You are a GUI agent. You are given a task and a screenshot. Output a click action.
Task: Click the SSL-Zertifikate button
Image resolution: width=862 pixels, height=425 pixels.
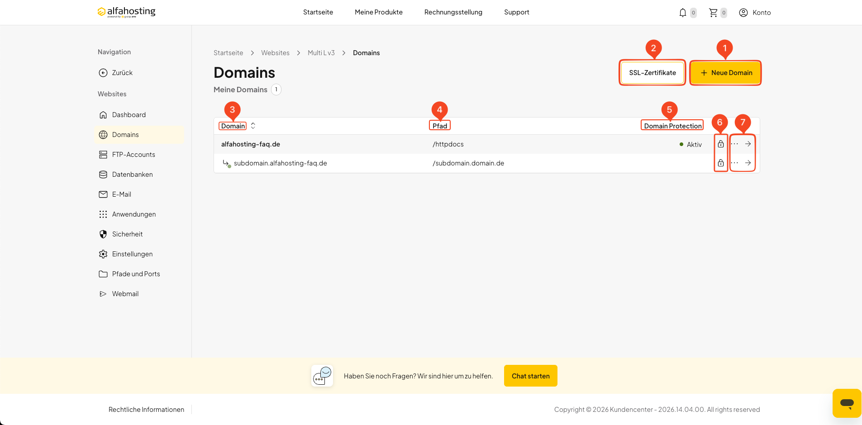(652, 73)
